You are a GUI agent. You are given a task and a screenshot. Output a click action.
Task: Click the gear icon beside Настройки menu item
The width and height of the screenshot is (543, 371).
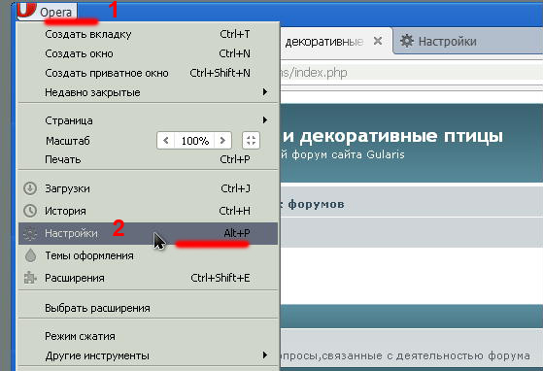[x=30, y=234]
